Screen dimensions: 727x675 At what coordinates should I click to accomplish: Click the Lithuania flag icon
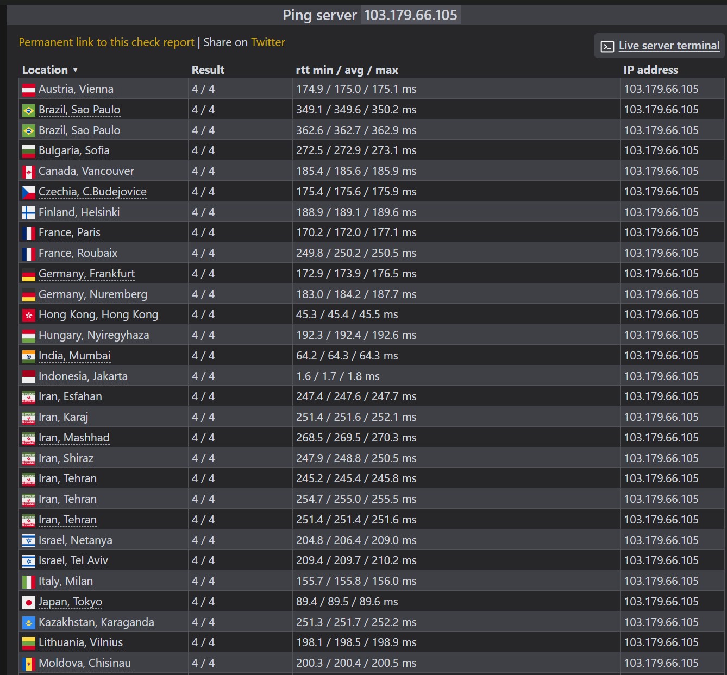tap(29, 643)
